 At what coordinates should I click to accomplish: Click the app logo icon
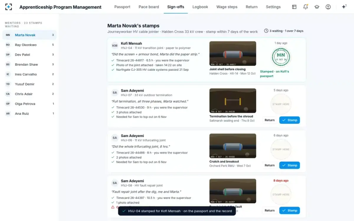click(9, 7)
